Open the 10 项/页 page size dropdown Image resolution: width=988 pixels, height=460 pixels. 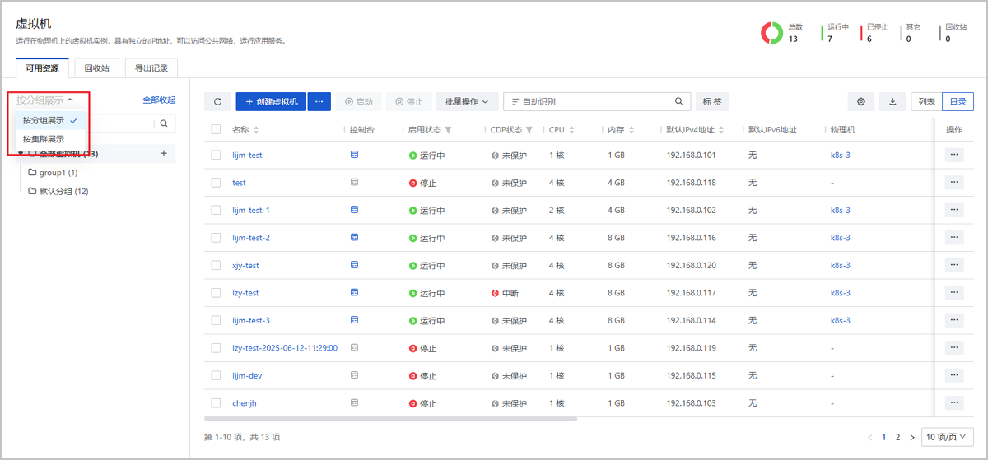pos(946,437)
